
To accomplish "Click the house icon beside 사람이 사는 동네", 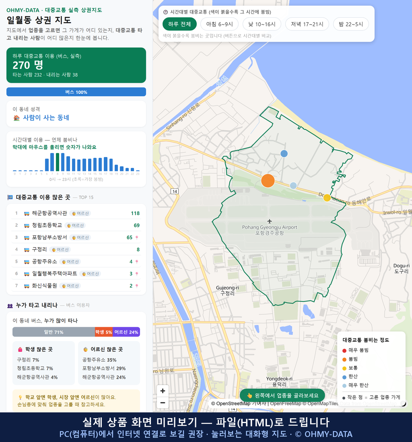I will click(16, 118).
